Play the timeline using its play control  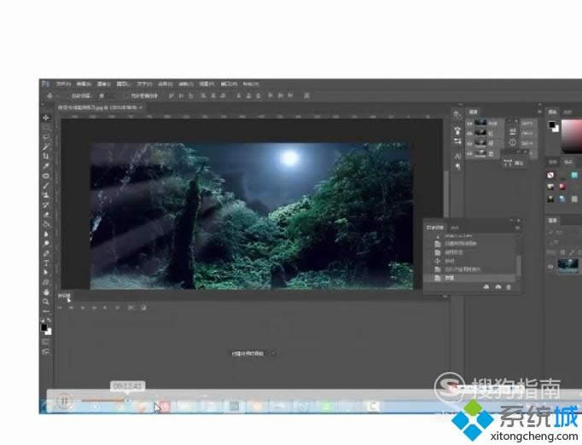(83, 308)
